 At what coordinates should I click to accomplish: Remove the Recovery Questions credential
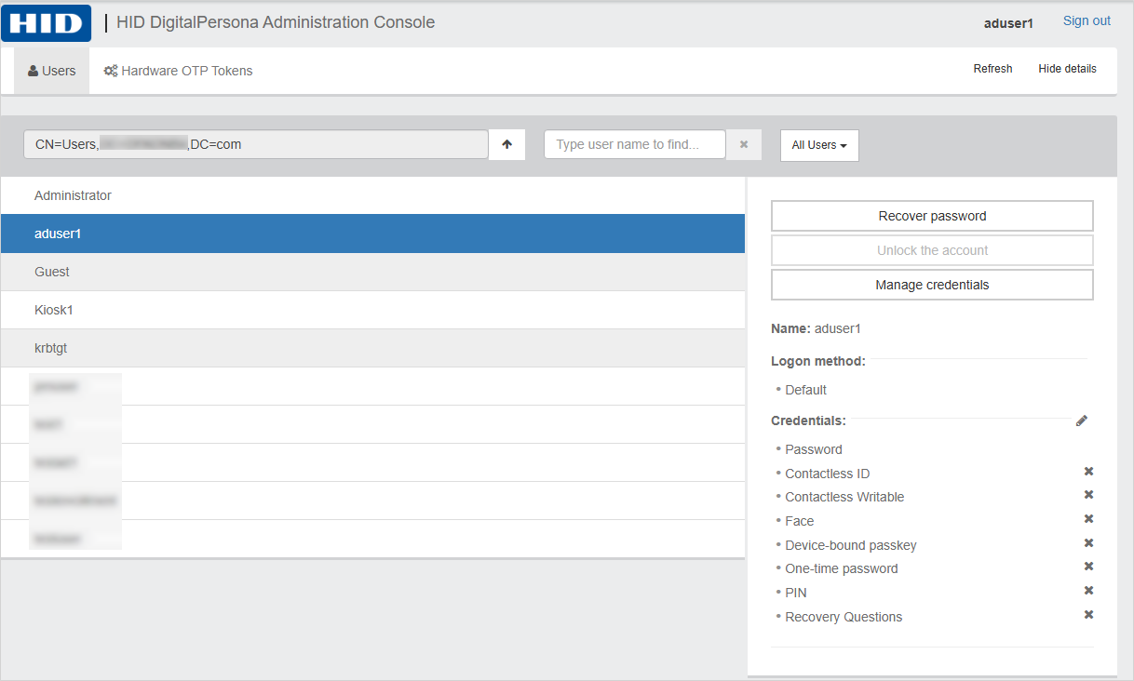(1088, 615)
